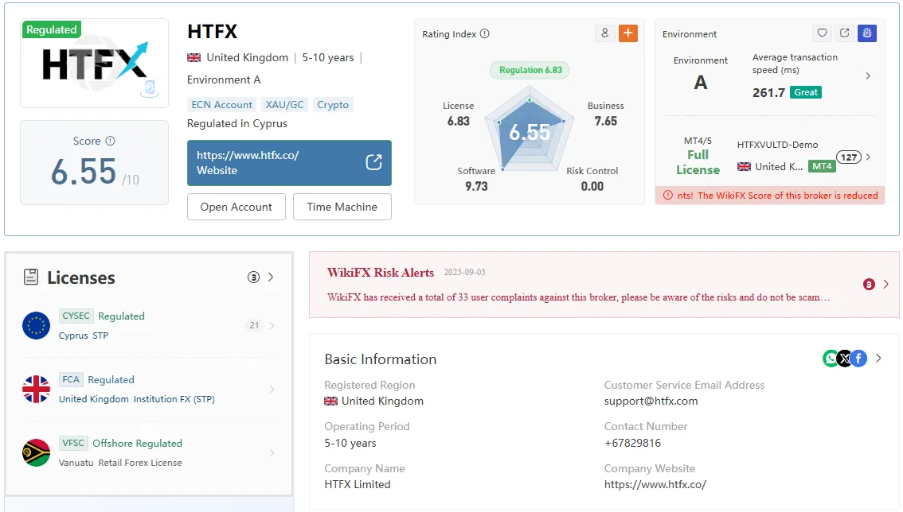This screenshot has width=903, height=512.
Task: Expand the Licenses section chevron
Action: pos(271,277)
